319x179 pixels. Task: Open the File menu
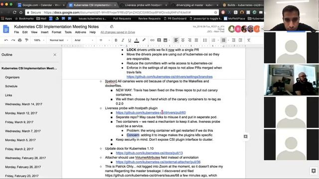pos(16,32)
